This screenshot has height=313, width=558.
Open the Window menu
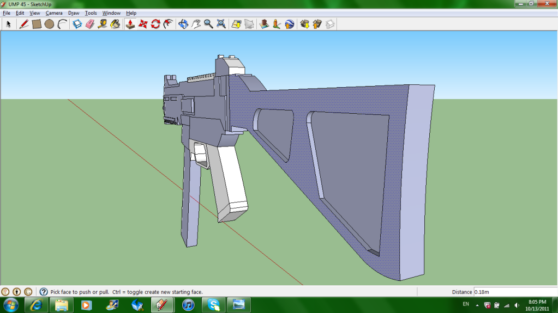tap(111, 13)
